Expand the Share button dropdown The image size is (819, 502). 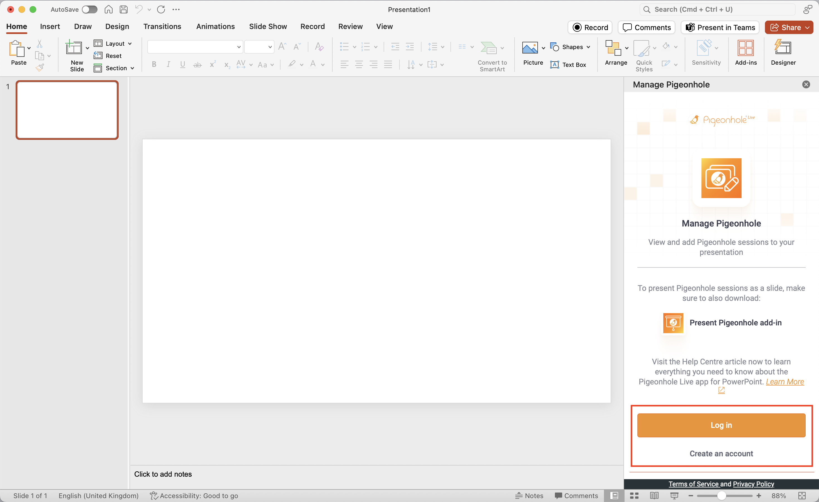[807, 28]
